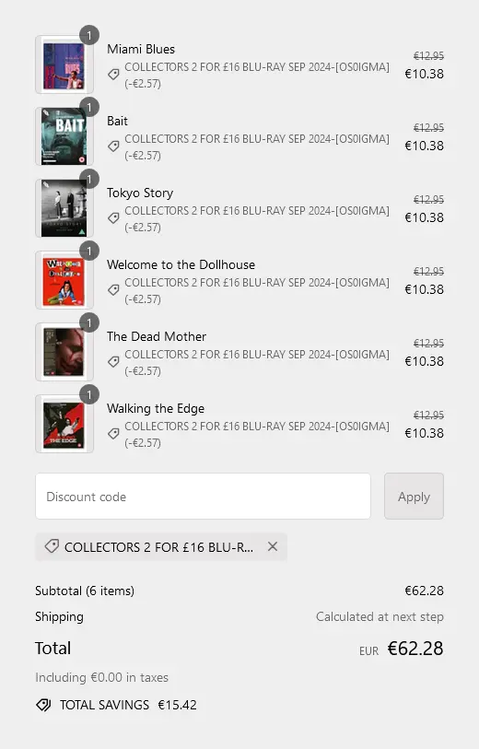Viewport: 479px width, 749px height.
Task: Apply the discount code
Action: (414, 497)
